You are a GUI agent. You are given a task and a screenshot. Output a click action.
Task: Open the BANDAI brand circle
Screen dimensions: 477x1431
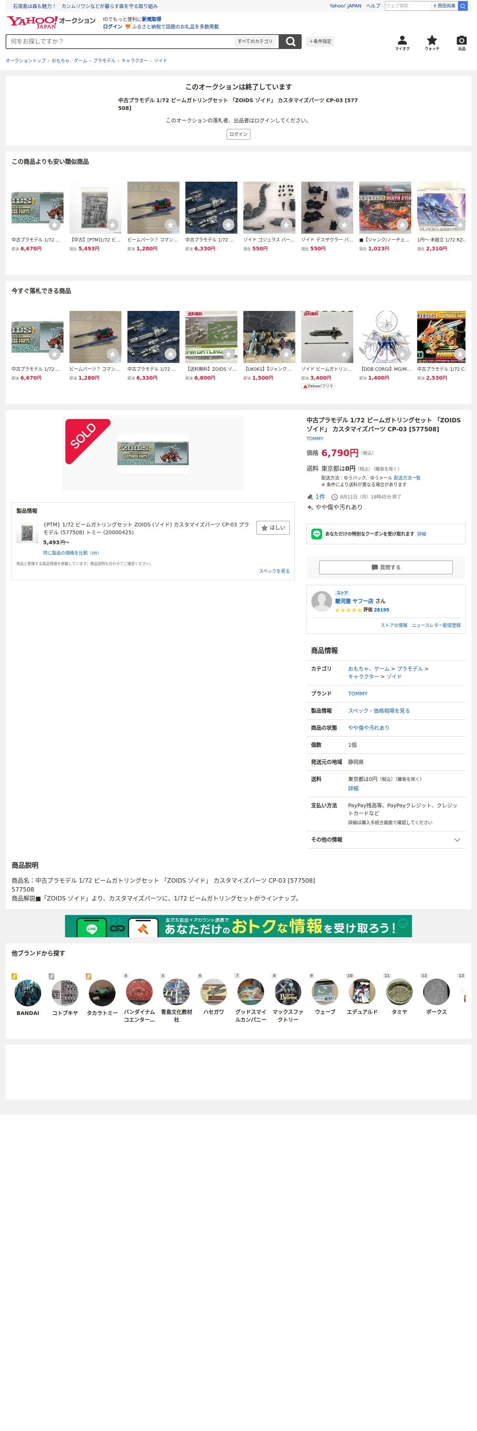point(28,993)
